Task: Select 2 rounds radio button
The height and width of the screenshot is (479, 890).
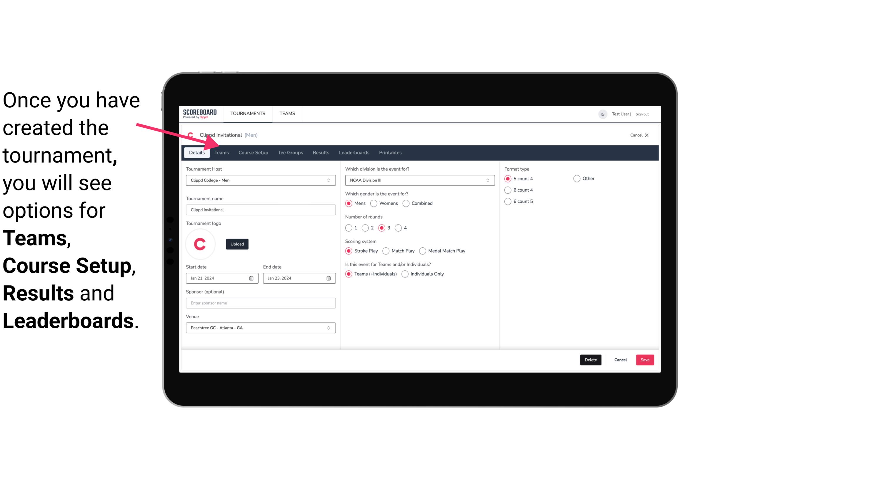Action: pos(366,228)
